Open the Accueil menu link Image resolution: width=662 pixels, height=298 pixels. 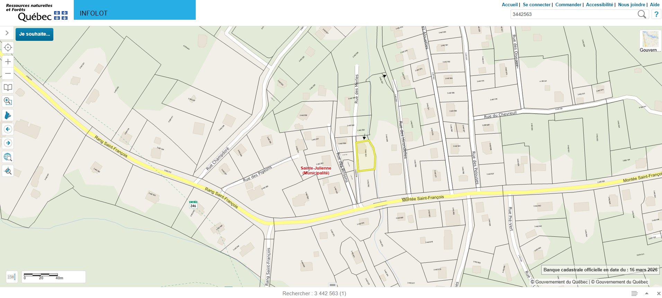click(x=510, y=4)
